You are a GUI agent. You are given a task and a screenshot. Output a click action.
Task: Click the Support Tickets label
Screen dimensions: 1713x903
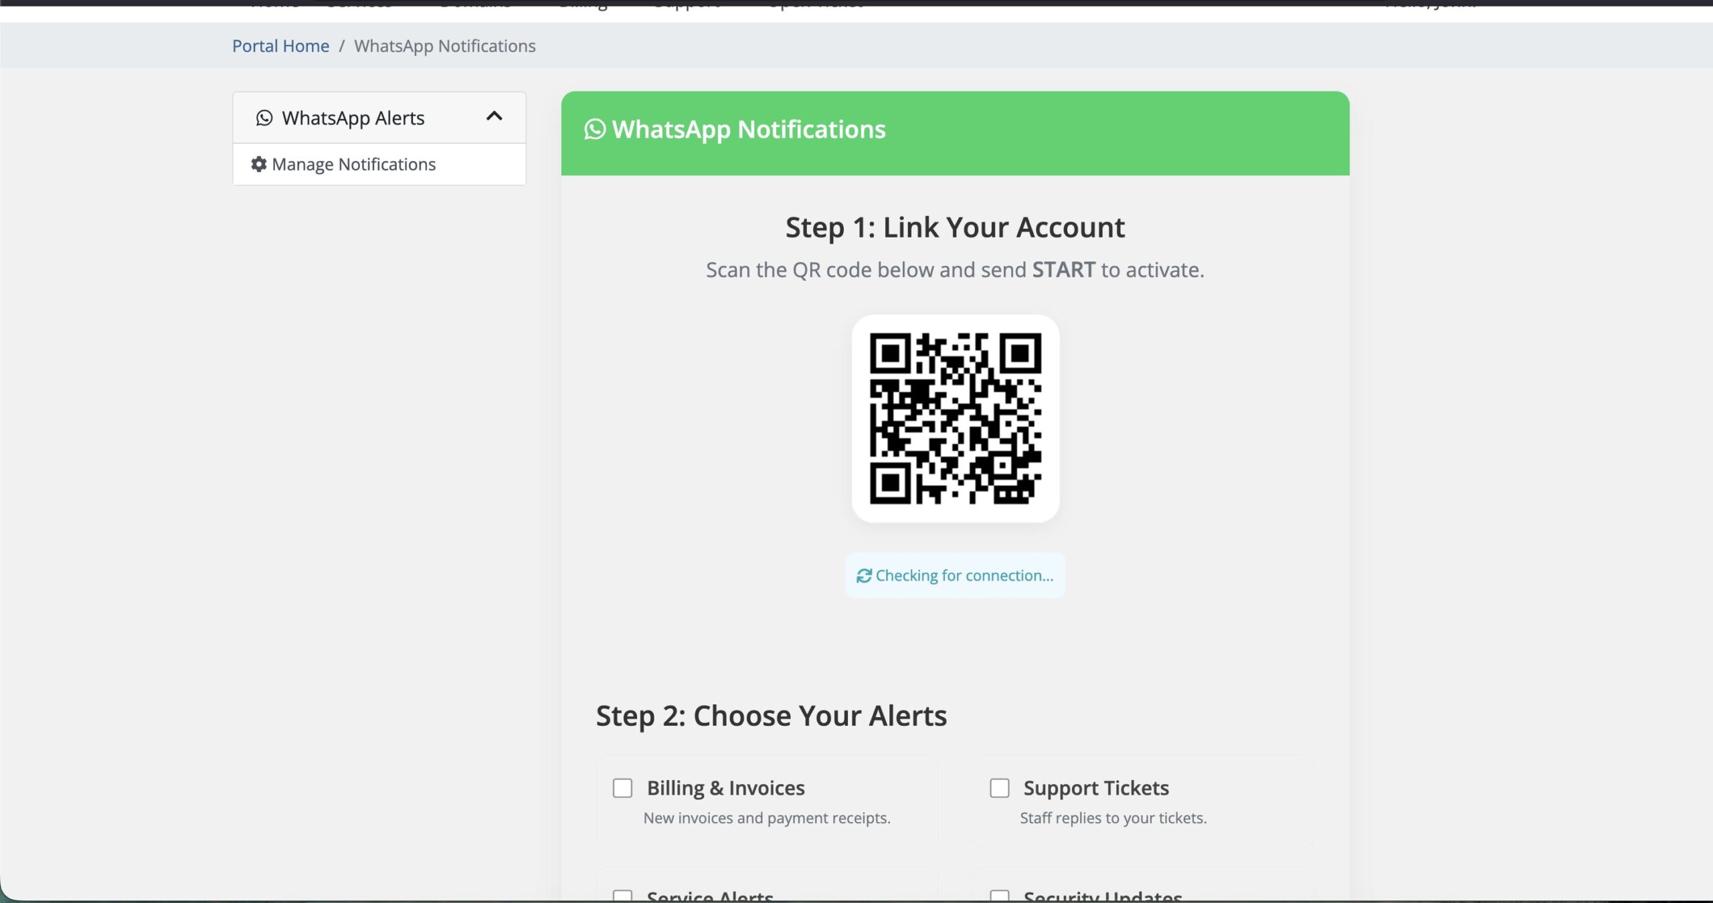tap(1096, 788)
